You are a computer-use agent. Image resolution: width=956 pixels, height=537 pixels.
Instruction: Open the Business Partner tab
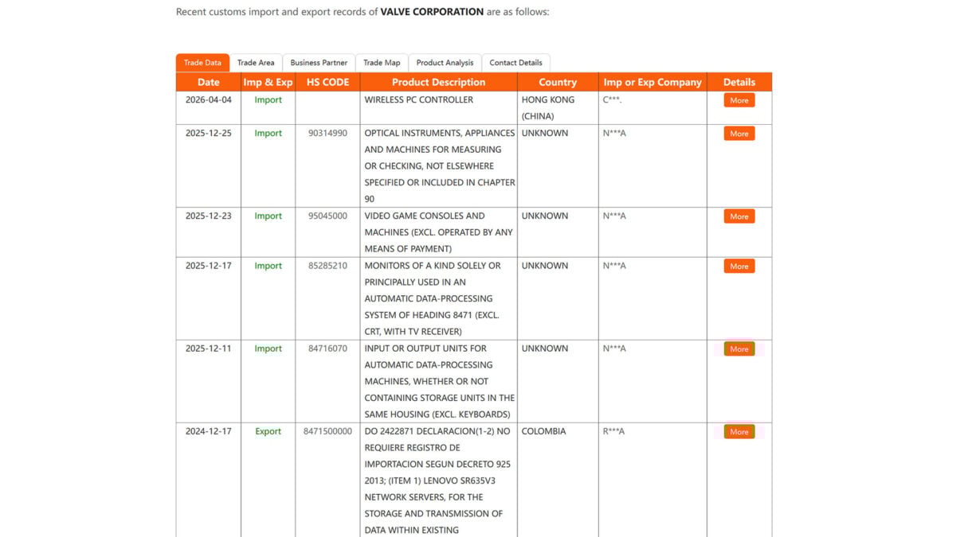[318, 62]
